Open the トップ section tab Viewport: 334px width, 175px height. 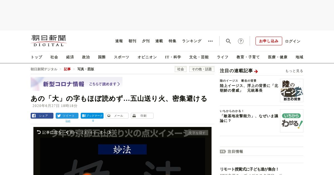[36, 57]
